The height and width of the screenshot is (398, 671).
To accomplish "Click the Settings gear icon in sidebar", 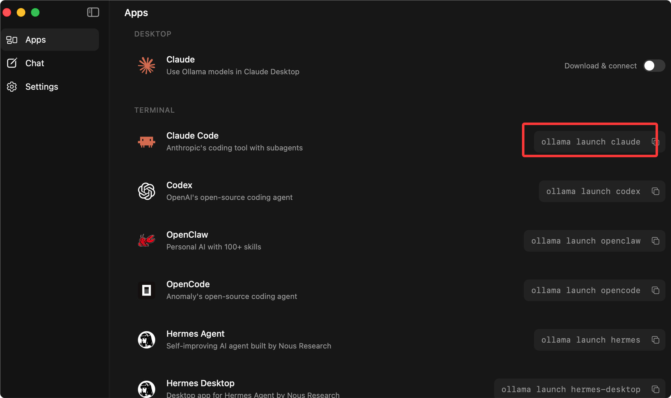I will coord(12,87).
